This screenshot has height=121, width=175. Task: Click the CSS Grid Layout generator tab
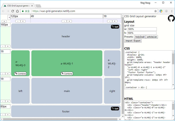tap(18, 6)
